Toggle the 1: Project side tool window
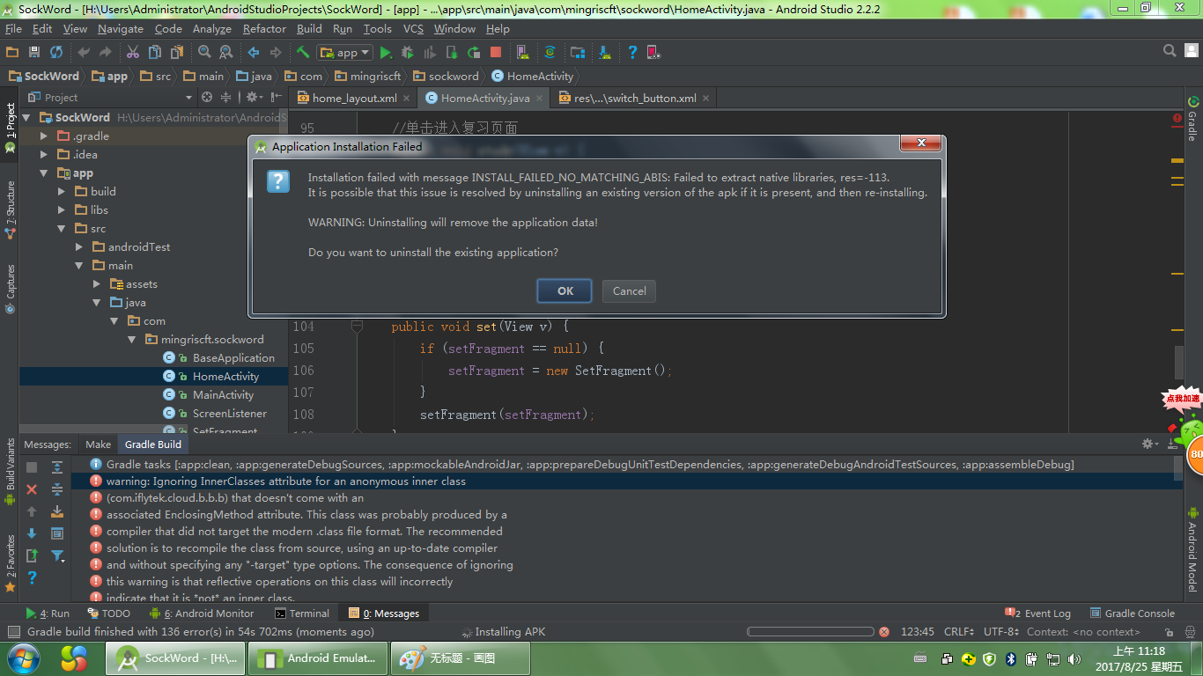The image size is (1203, 676). coord(11,129)
